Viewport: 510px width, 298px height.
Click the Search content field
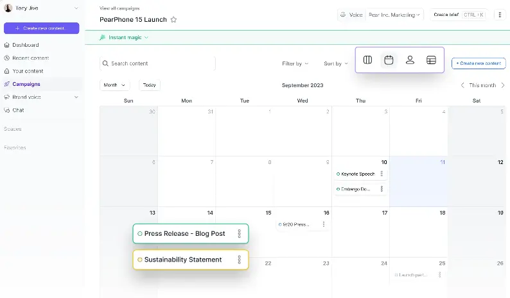pyautogui.click(x=157, y=63)
